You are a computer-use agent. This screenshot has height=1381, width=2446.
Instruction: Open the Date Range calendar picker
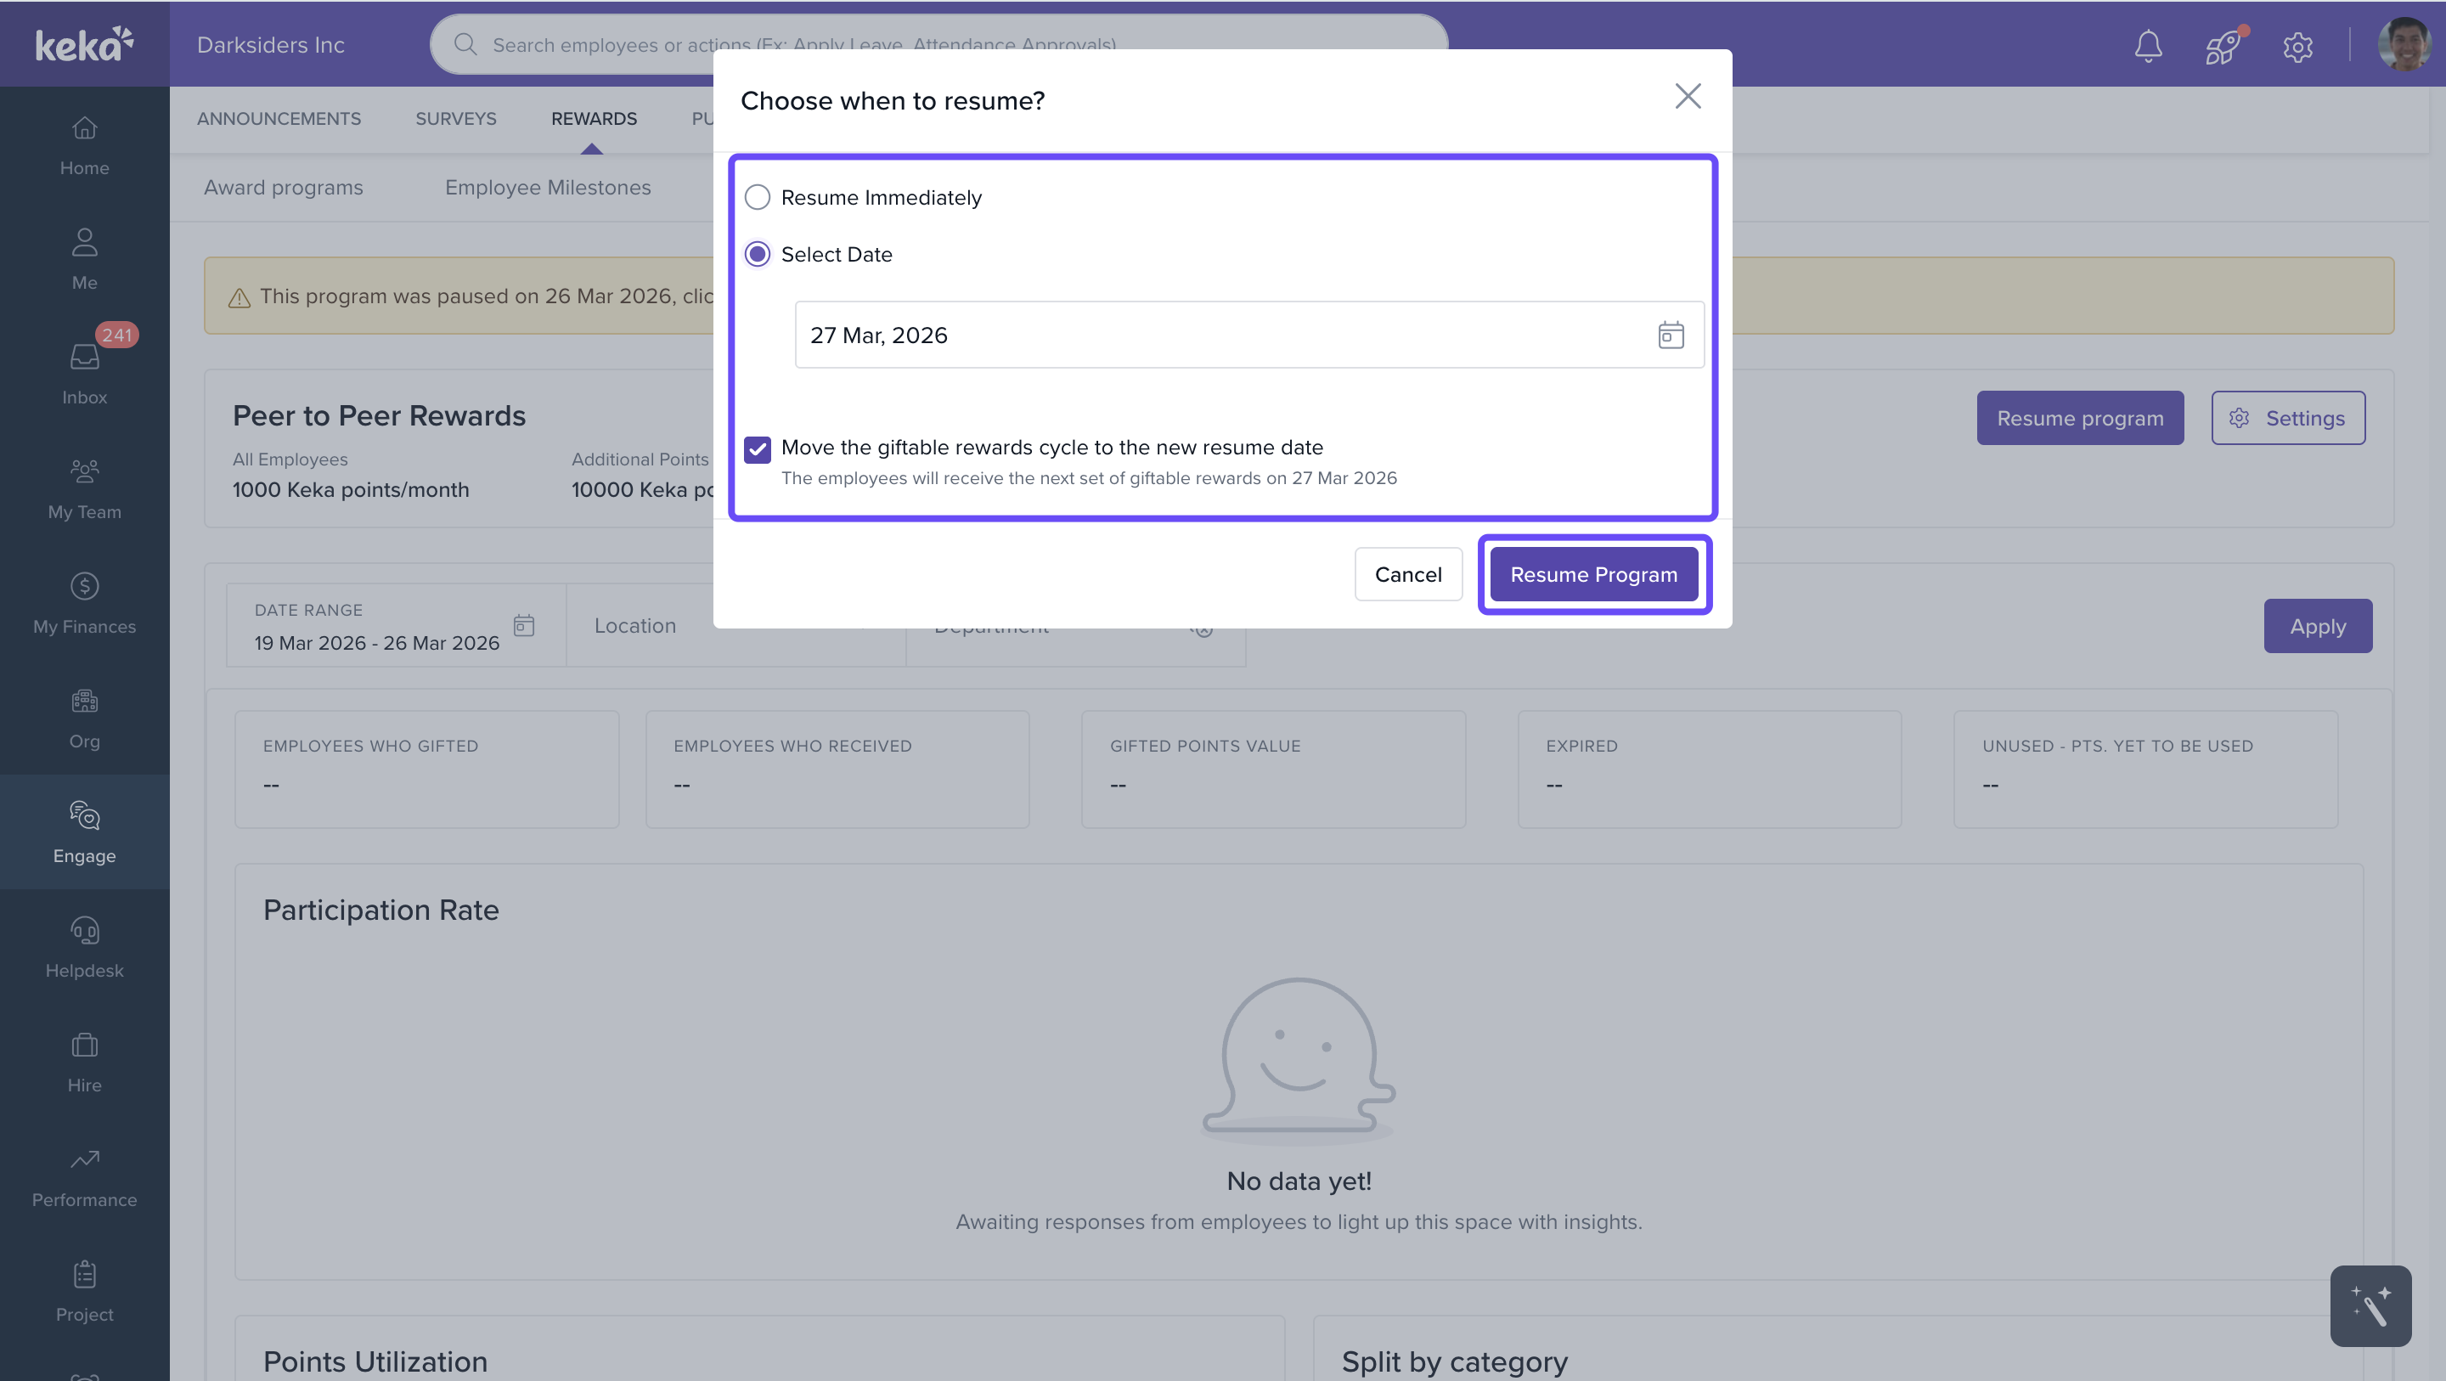coord(524,625)
